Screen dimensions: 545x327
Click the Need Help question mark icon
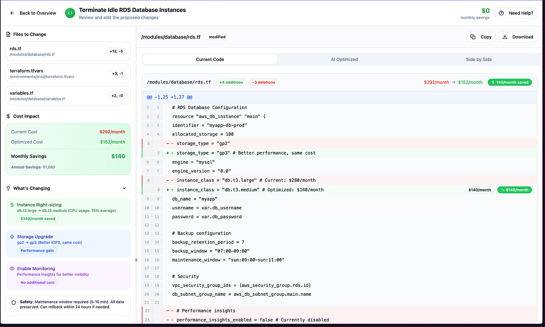pyautogui.click(x=502, y=13)
